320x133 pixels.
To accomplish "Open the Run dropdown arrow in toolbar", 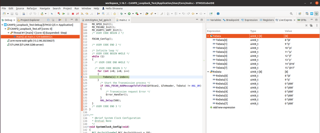I will tap(133, 14).
